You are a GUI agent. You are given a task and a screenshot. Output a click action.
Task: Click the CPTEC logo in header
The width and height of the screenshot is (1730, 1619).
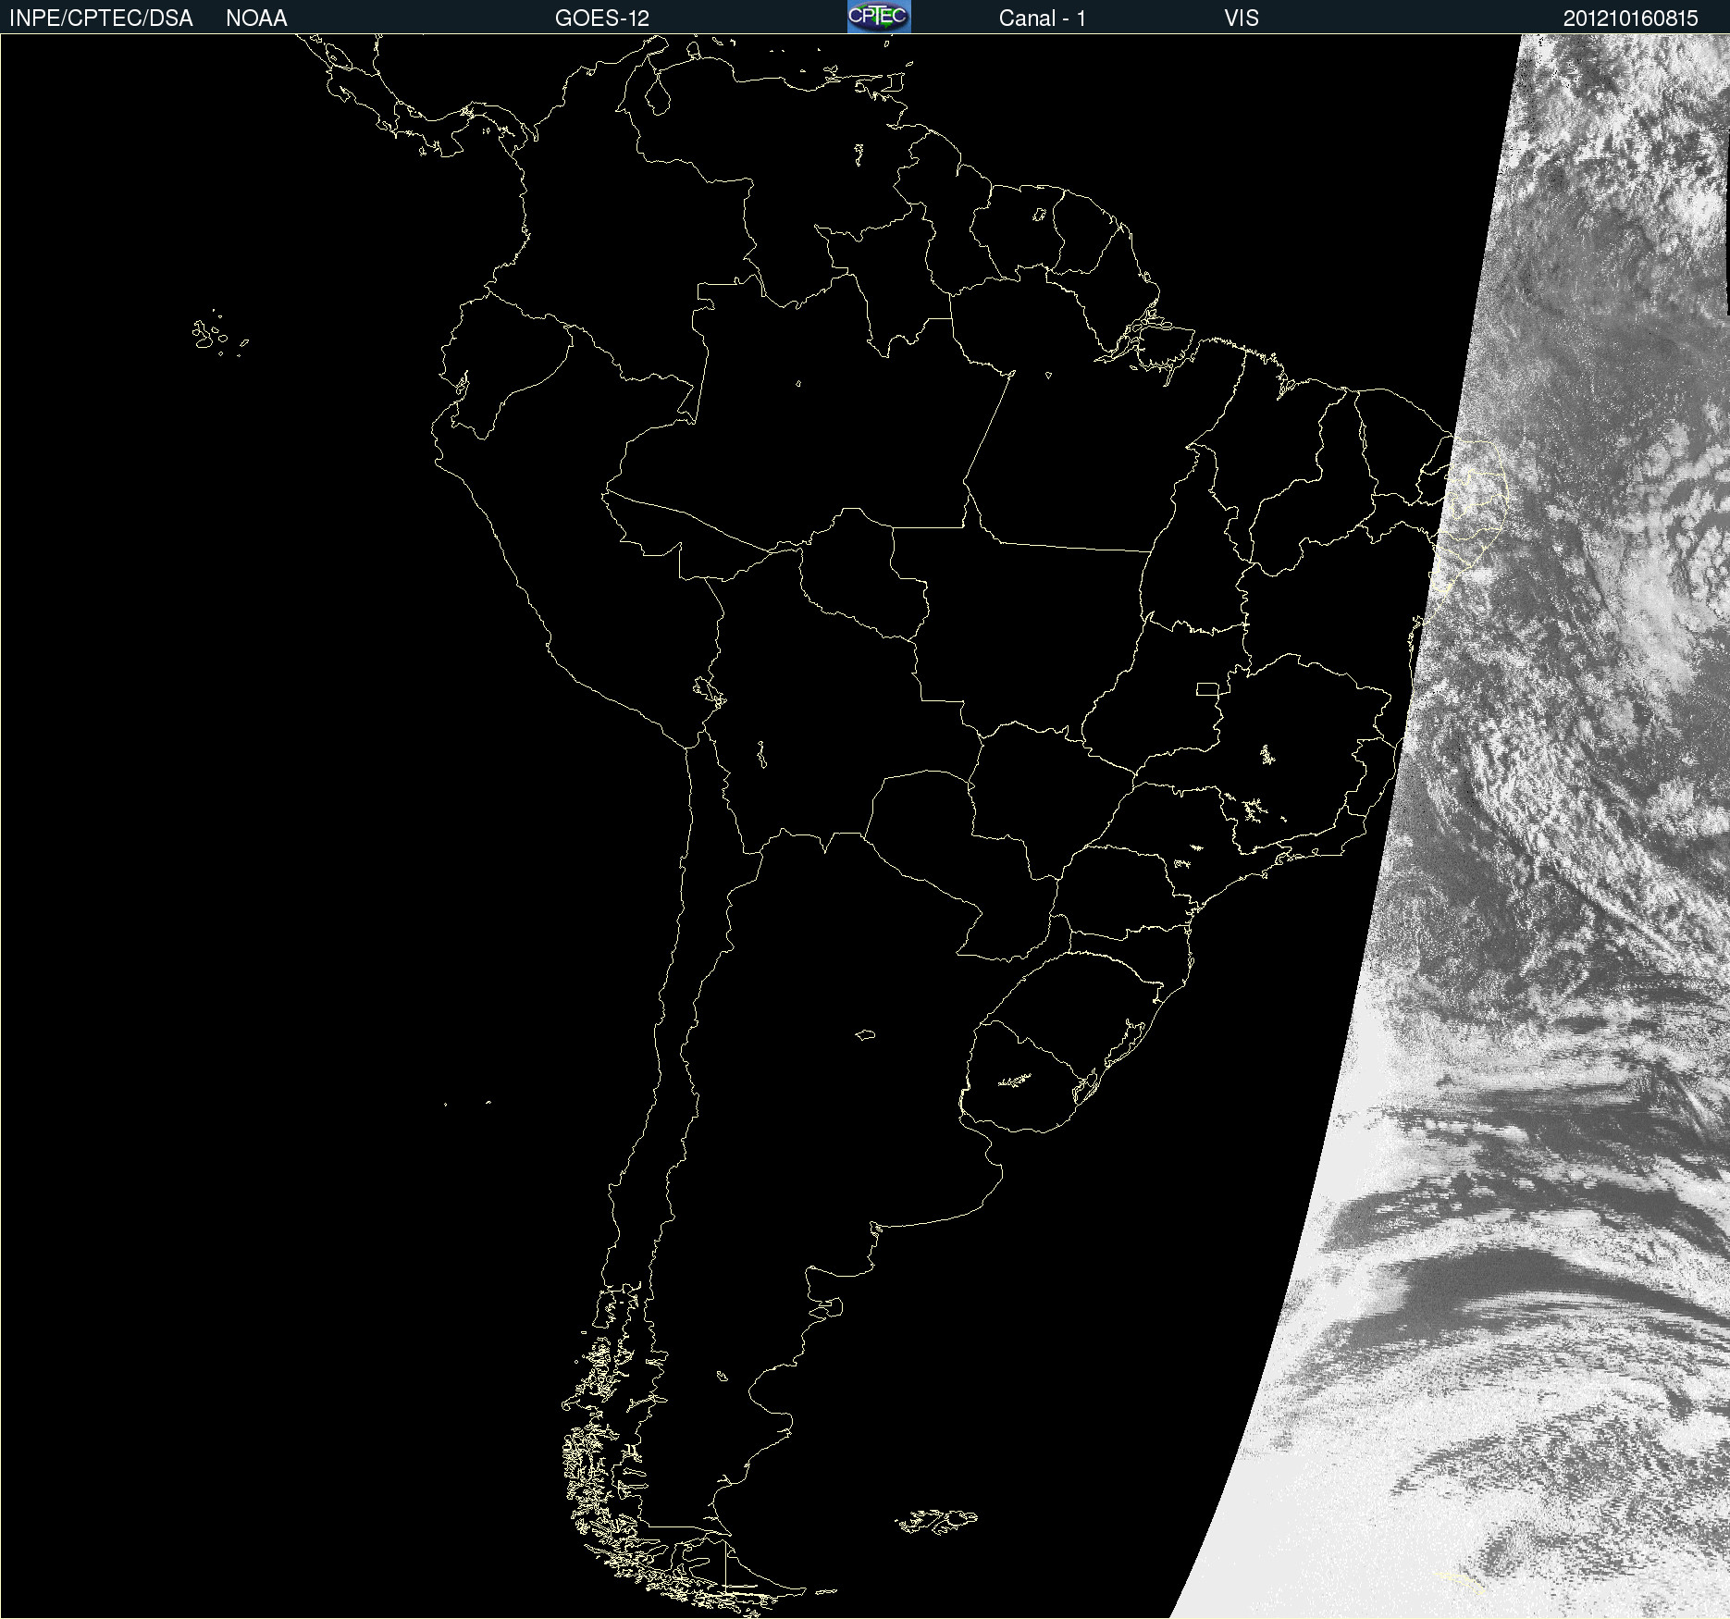coord(879,17)
